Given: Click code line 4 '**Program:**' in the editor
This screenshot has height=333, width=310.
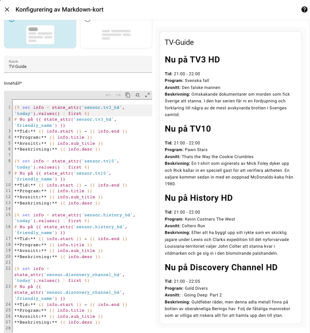Looking at the screenshot, I should 53,137.
